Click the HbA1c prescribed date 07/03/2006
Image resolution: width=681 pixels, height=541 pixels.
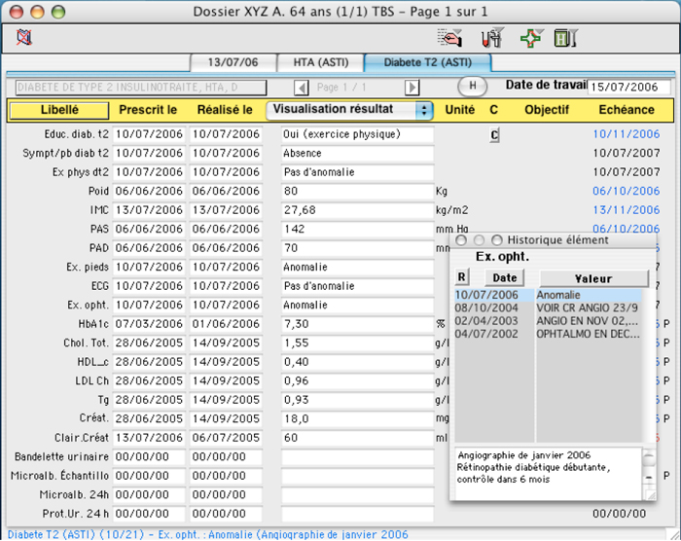click(149, 324)
